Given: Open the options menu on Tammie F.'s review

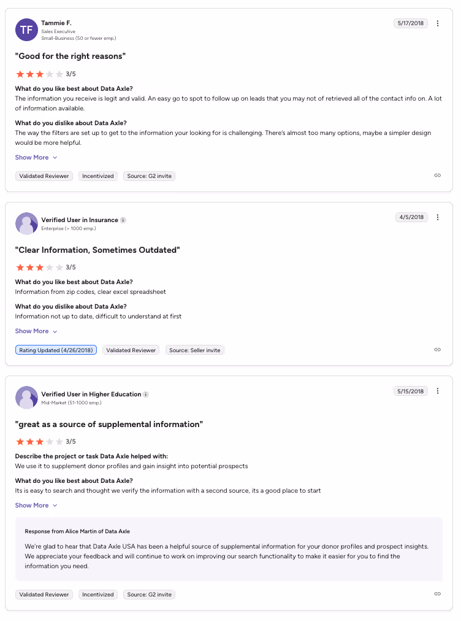Looking at the screenshot, I should pyautogui.click(x=438, y=23).
